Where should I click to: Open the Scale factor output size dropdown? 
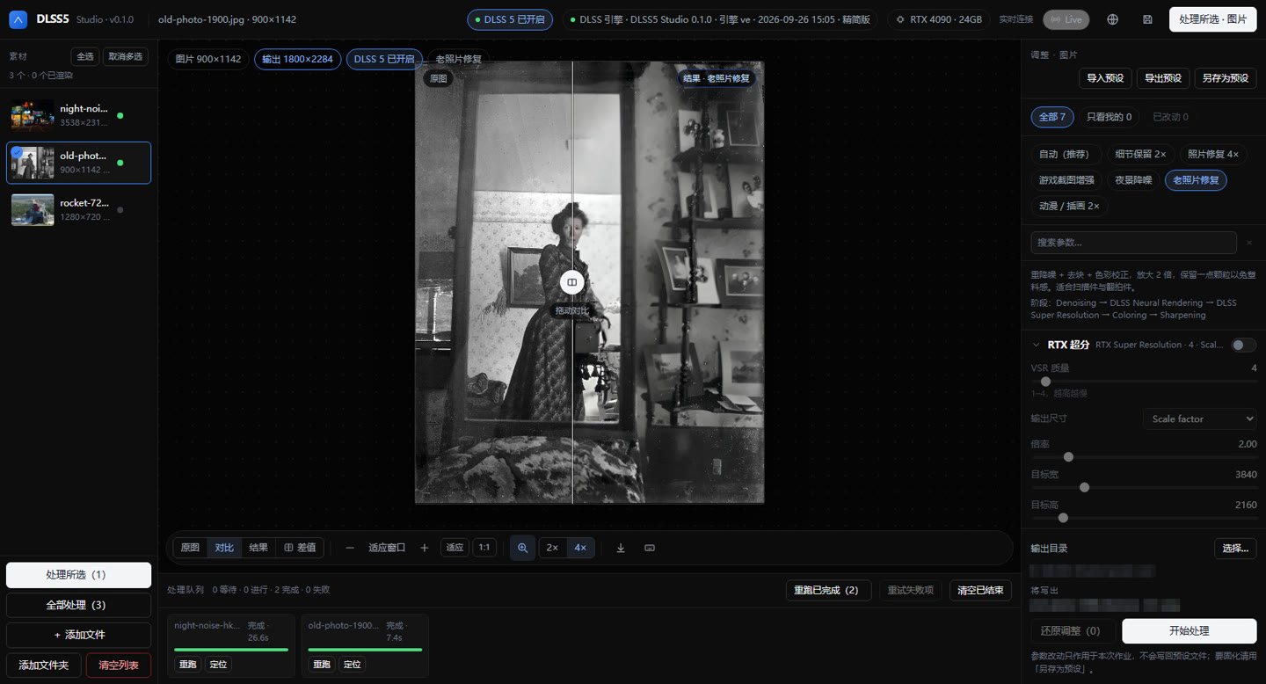pyautogui.click(x=1199, y=418)
